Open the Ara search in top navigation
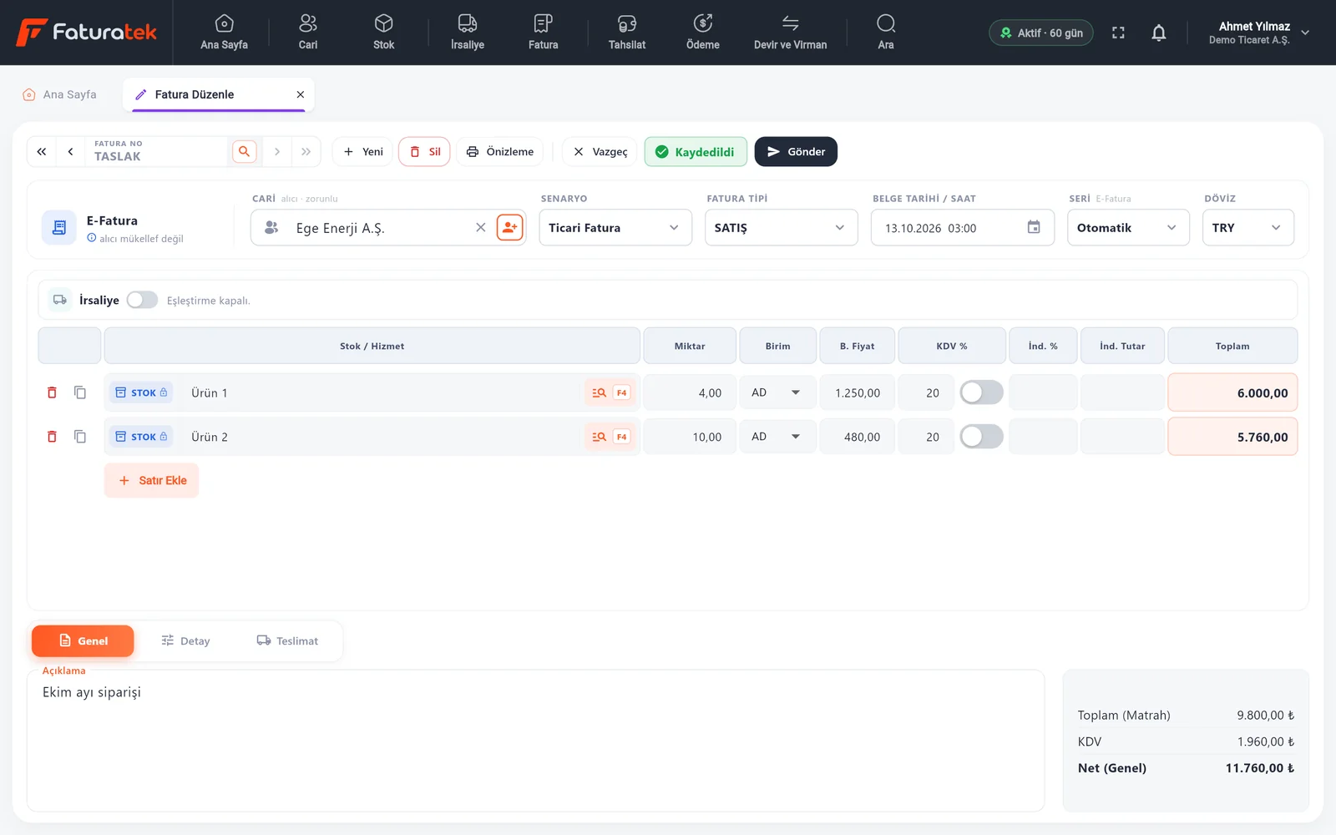 click(886, 33)
